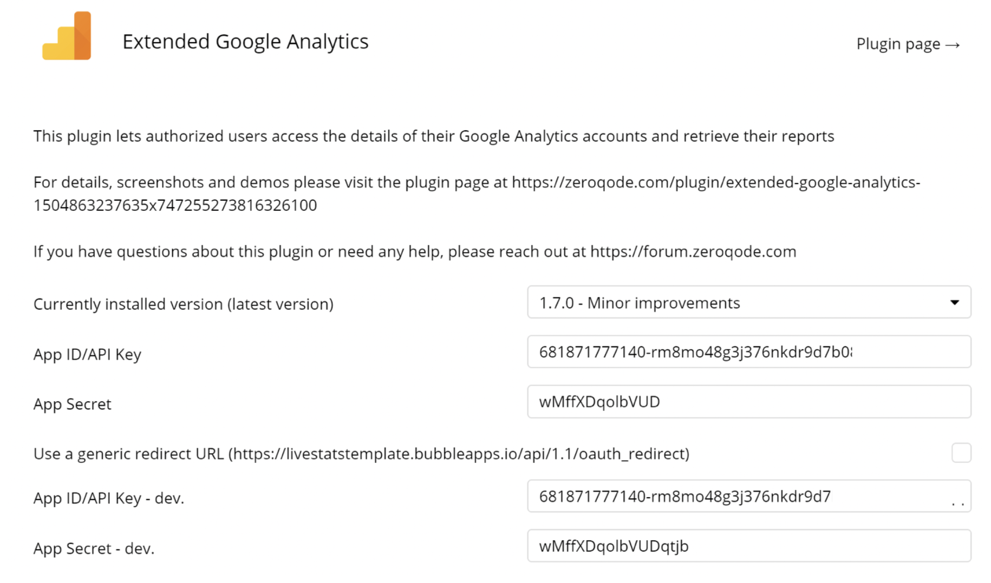The height and width of the screenshot is (583, 991).
Task: Click the zeroqode.com plugin page URL
Action: [715, 182]
